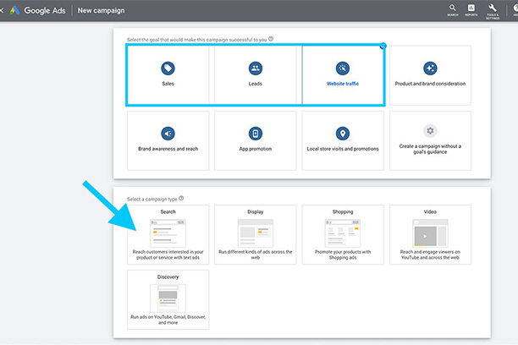Select the Leads goal people icon
This screenshot has width=518, height=345.
[x=256, y=68]
